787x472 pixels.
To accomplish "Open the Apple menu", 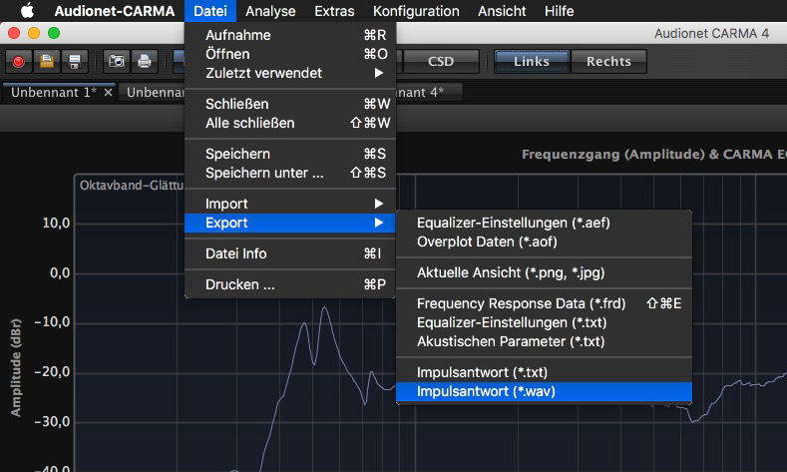I will click(28, 11).
